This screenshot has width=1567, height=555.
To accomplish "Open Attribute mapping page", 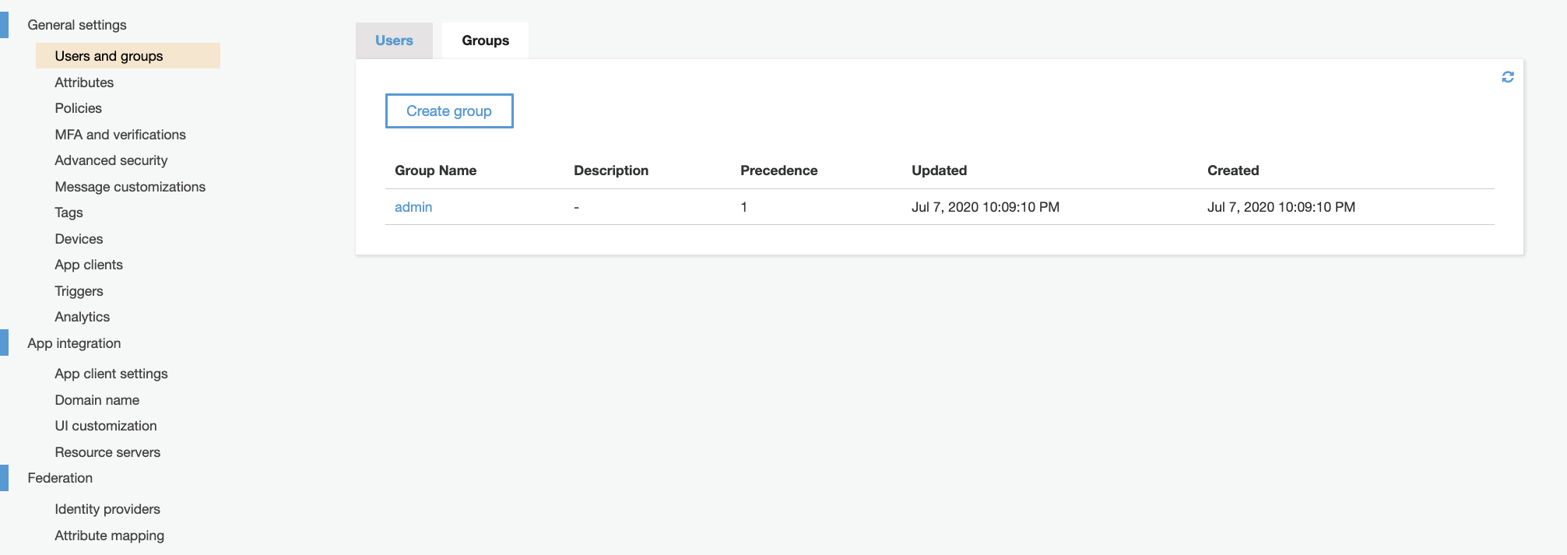I will [x=110, y=536].
